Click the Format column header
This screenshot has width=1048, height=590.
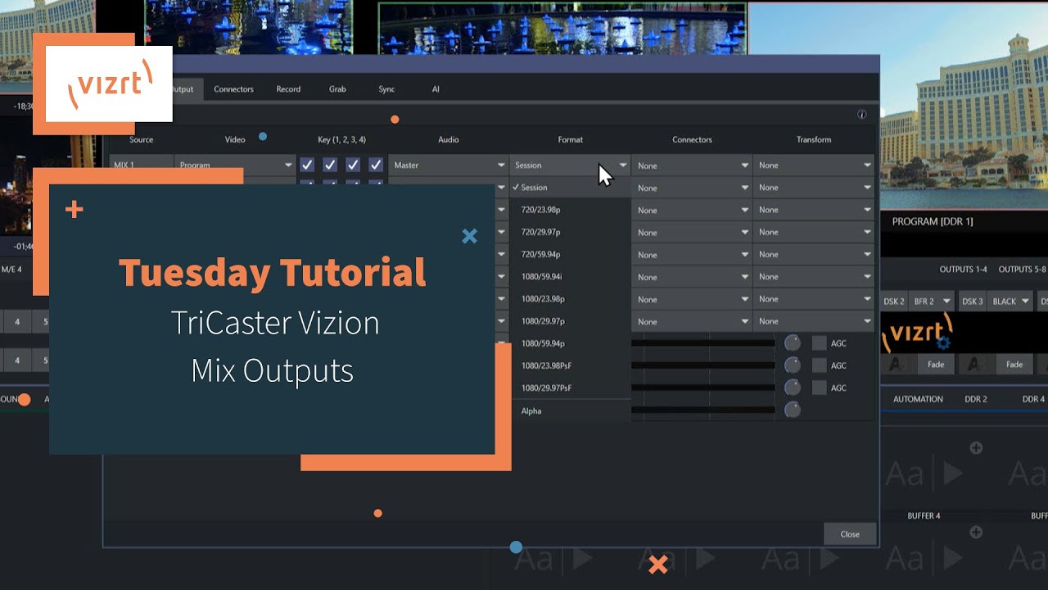click(x=570, y=139)
